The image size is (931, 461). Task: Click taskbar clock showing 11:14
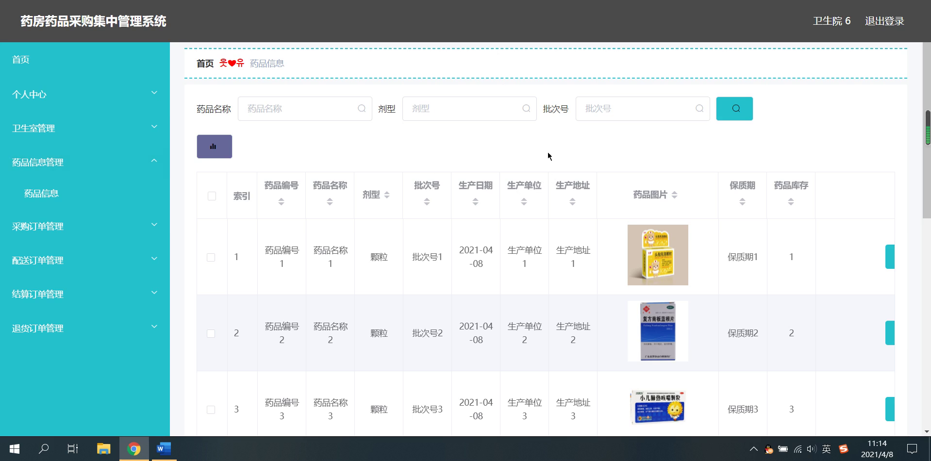click(877, 449)
